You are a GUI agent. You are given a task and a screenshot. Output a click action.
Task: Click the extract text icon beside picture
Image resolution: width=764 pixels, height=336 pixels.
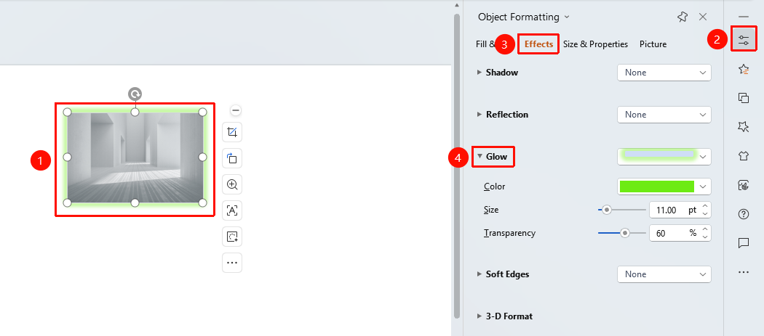click(x=232, y=210)
